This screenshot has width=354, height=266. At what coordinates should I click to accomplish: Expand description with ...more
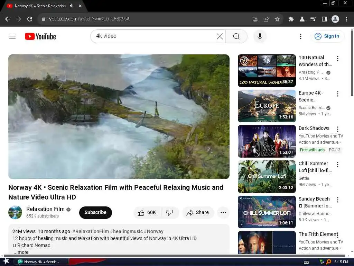pos(21,252)
